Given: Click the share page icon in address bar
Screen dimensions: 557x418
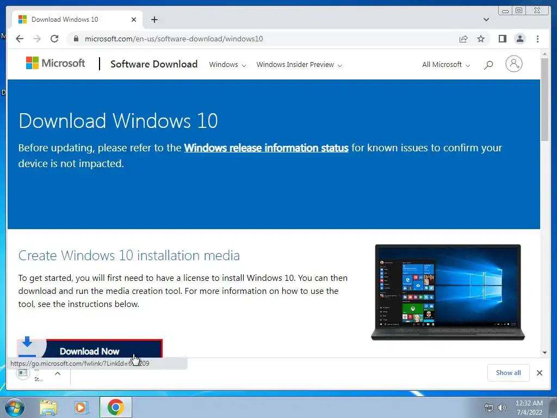Looking at the screenshot, I should click(x=463, y=39).
